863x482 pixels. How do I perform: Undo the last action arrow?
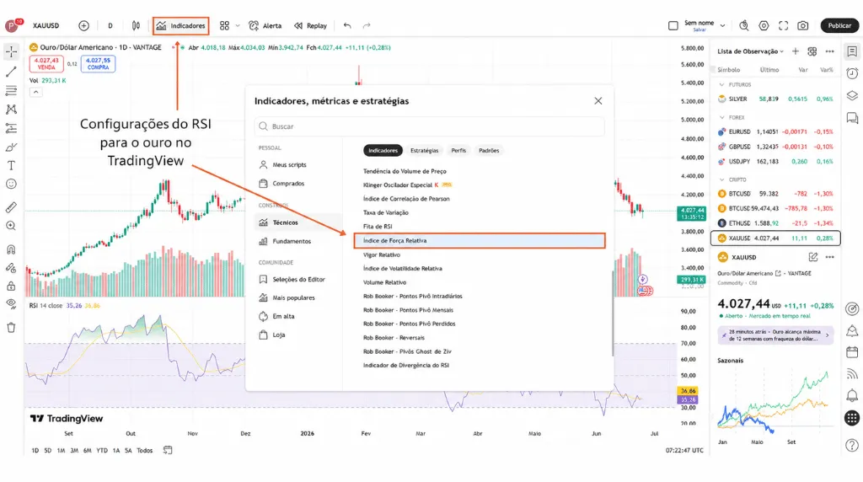(347, 25)
